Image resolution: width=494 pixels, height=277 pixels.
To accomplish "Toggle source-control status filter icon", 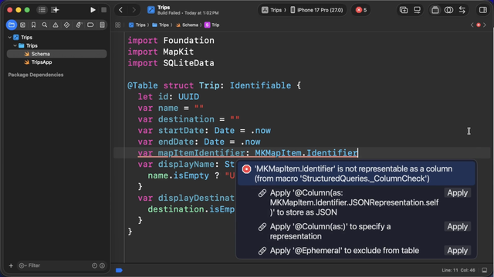I will (102, 265).
